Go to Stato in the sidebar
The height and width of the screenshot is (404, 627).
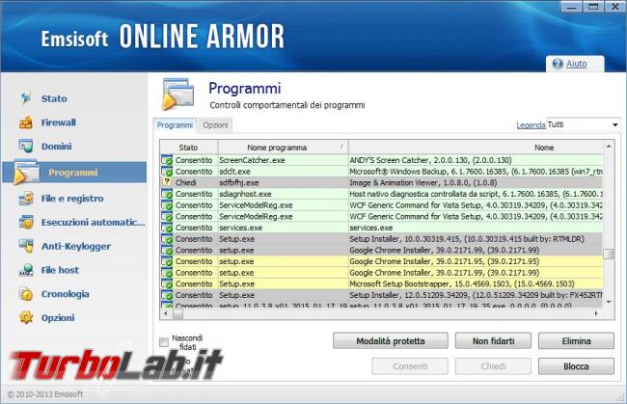54,98
